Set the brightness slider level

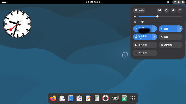pos(160,22)
